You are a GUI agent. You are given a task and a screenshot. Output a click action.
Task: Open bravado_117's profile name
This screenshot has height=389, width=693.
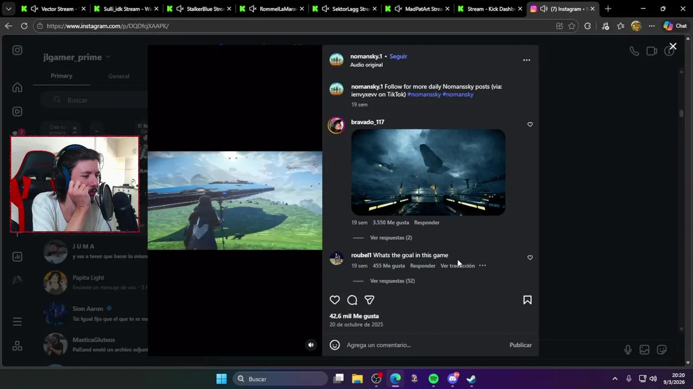368,122
